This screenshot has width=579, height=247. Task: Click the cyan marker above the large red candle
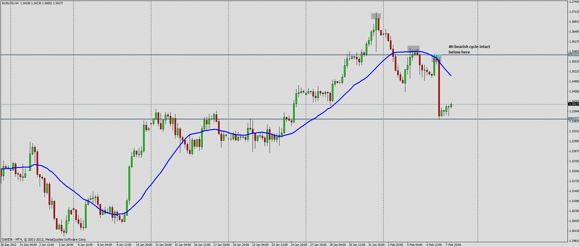[x=436, y=56]
